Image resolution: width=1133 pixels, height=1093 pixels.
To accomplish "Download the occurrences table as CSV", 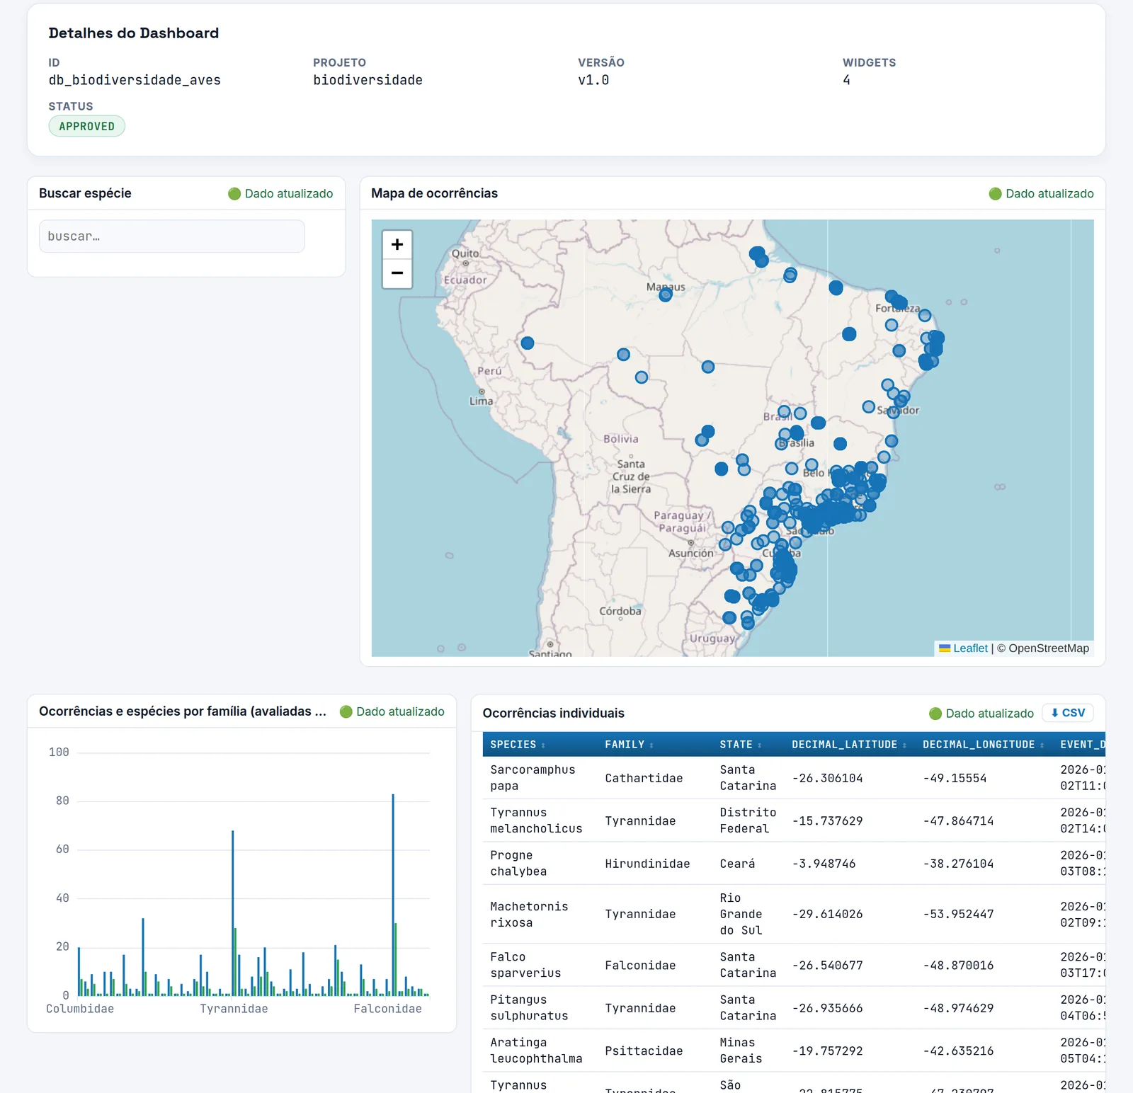I will (1068, 713).
